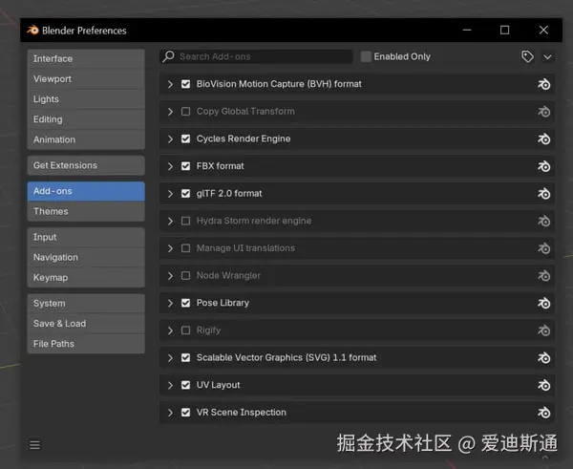Click Blender icon on Rigify row
The width and height of the screenshot is (573, 469).
543,330
